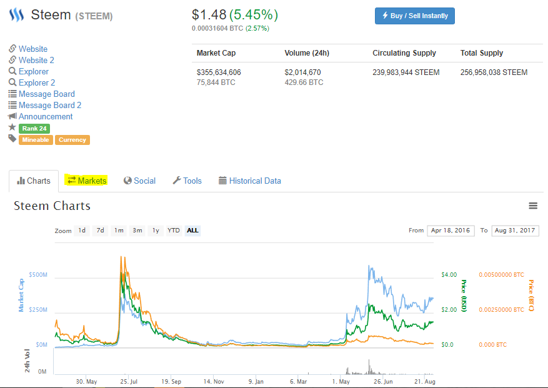548x388 pixels.
Task: Open the Explorer 2 link
Action: [37, 83]
